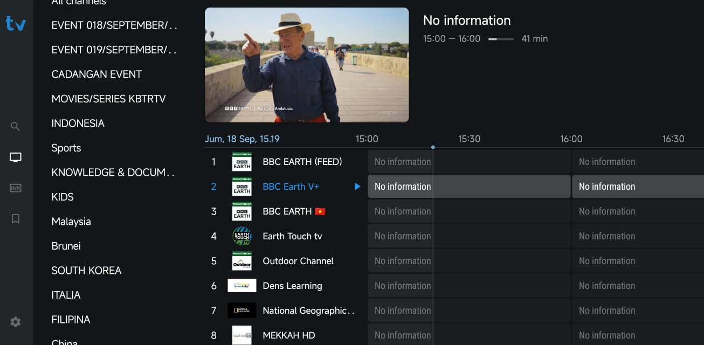Click the MEKKAH HD channel logo
The width and height of the screenshot is (704, 345).
click(x=242, y=335)
